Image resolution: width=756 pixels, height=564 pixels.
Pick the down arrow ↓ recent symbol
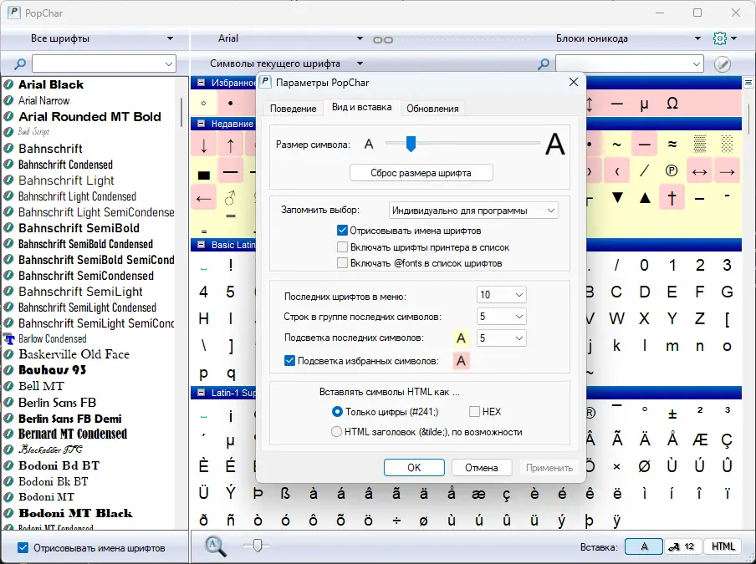click(x=204, y=145)
